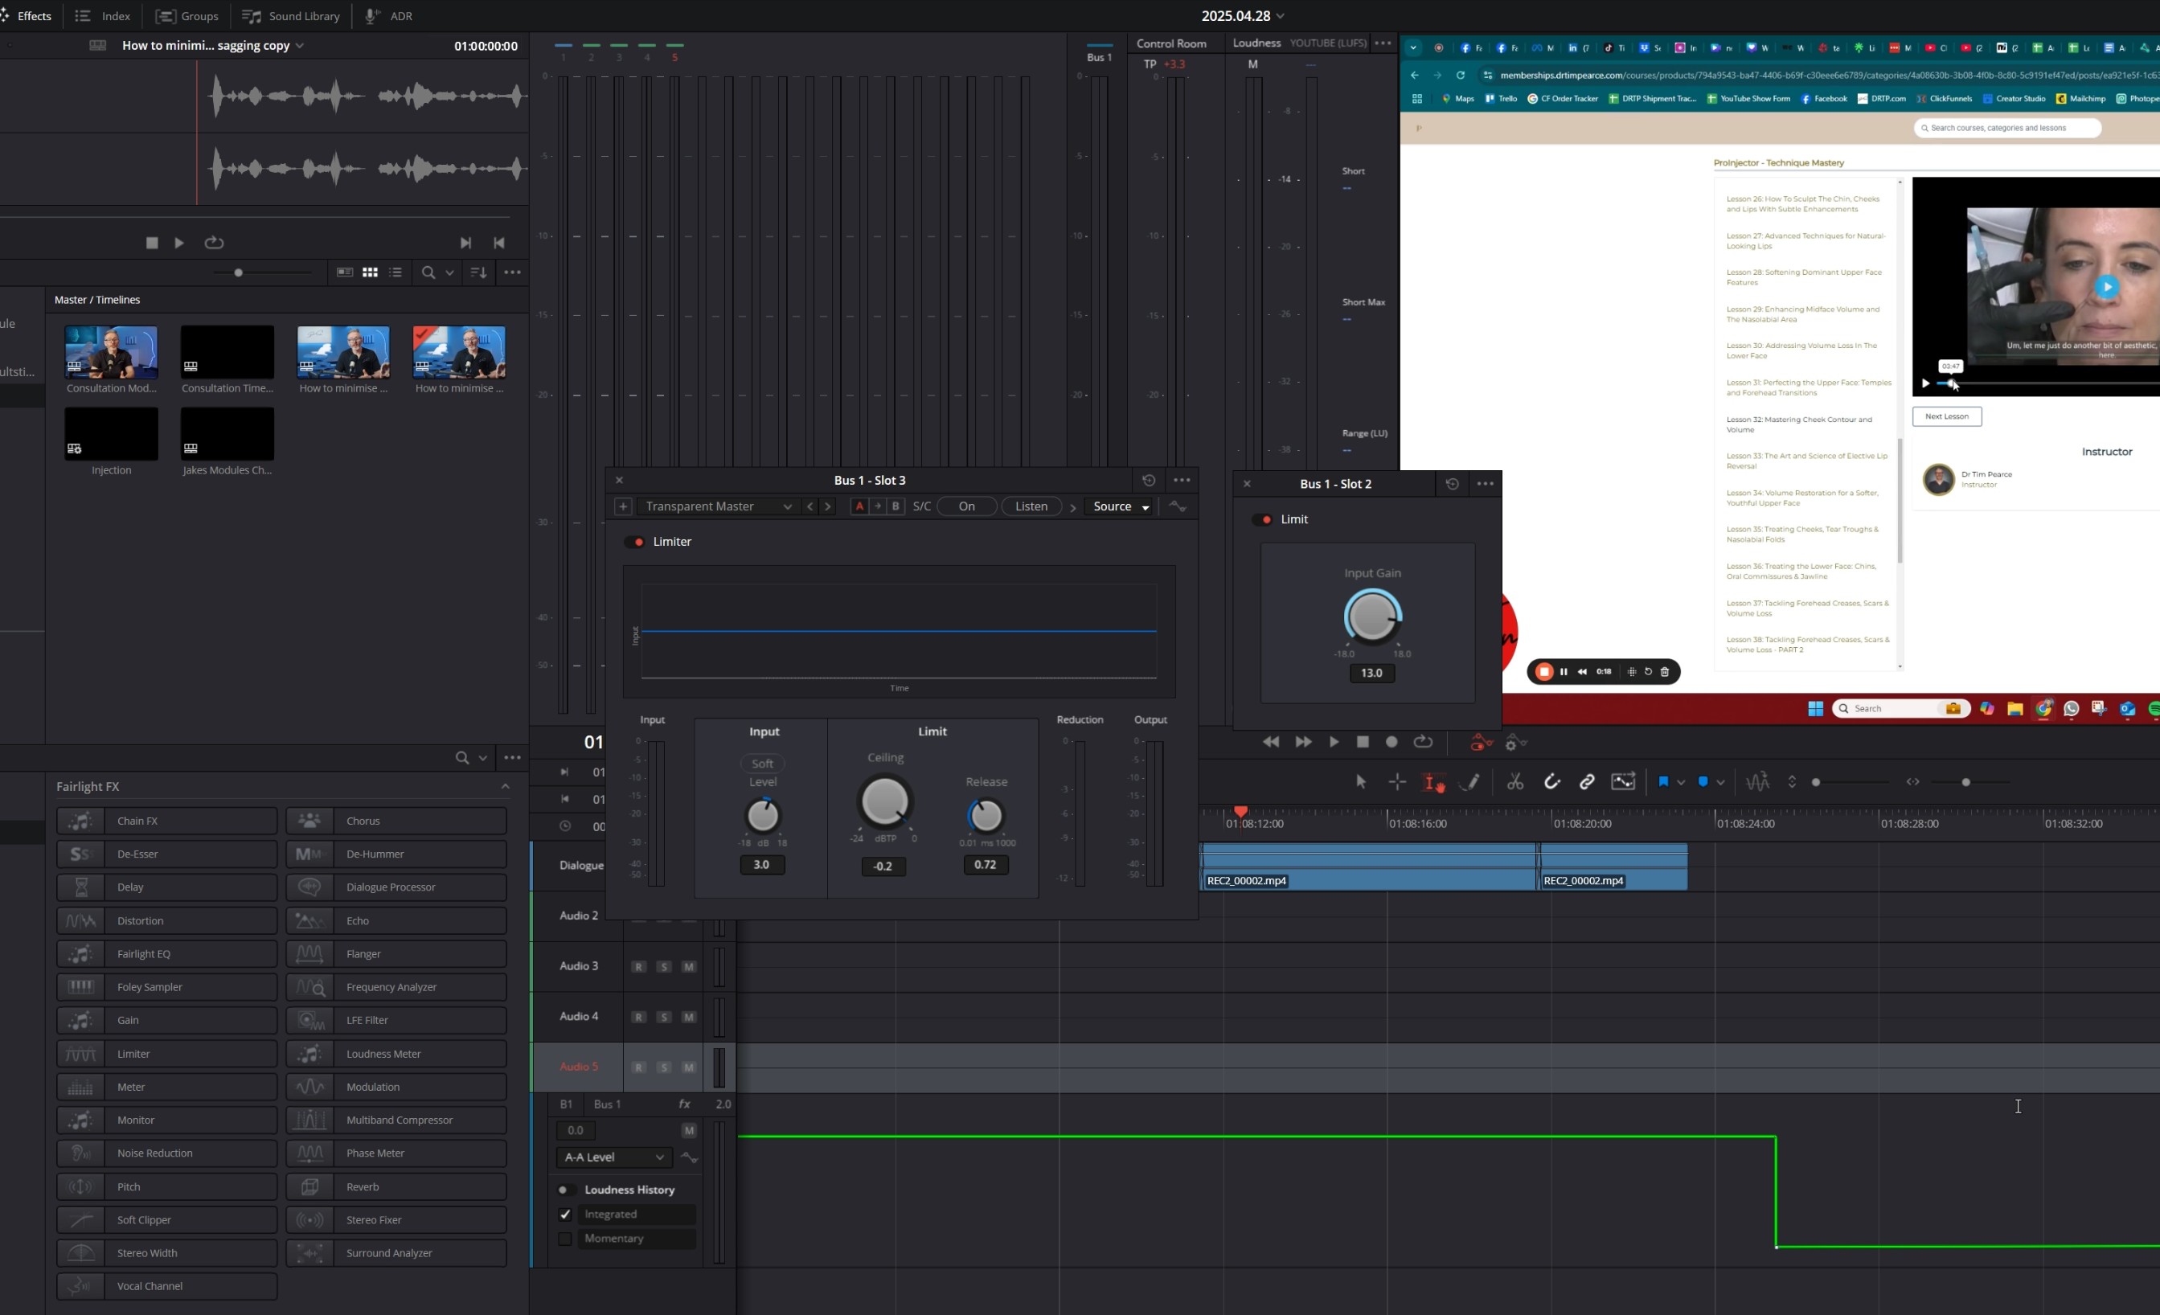The width and height of the screenshot is (2160, 1315).
Task: Stop the media pool preview playback
Action: [x=152, y=243]
